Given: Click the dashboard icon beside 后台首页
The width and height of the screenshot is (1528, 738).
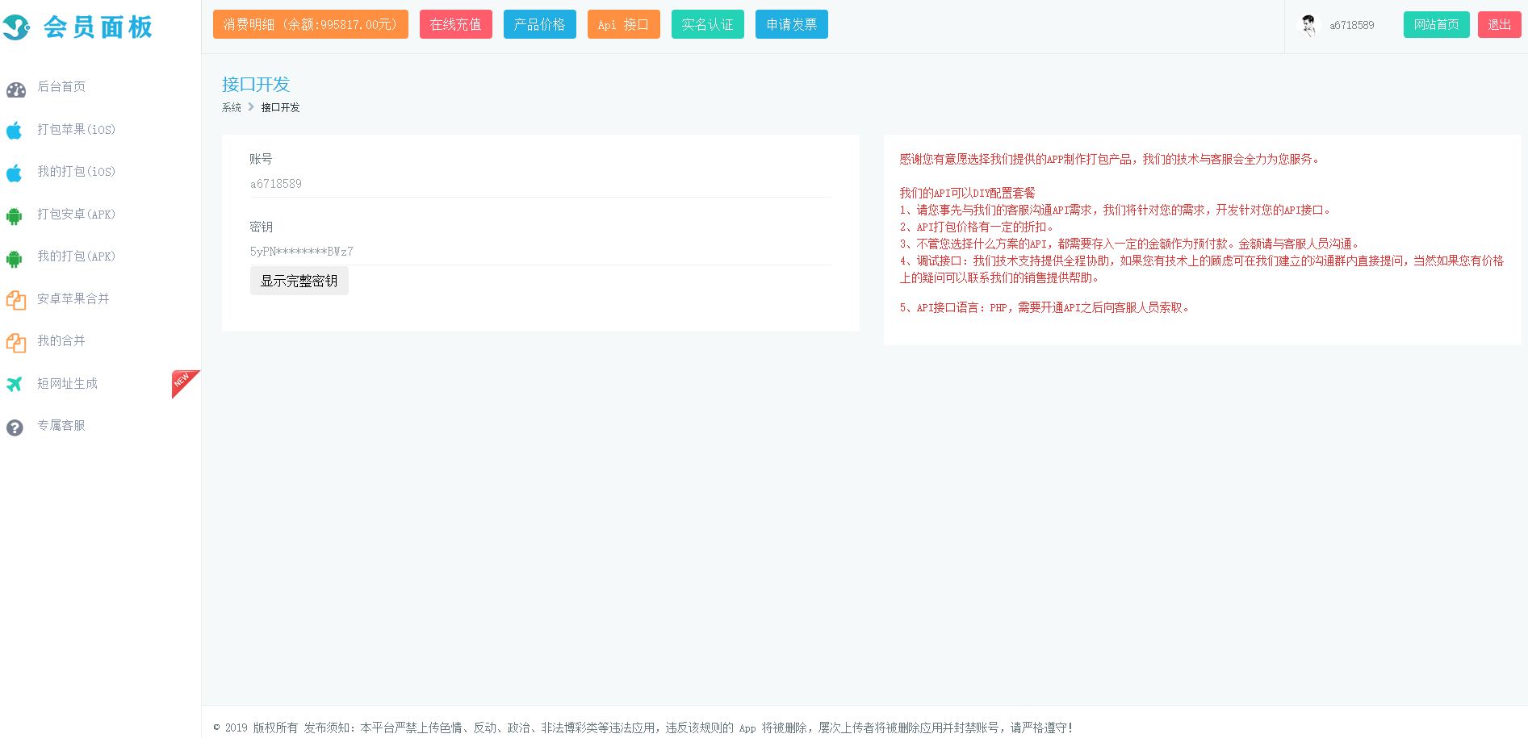Looking at the screenshot, I should (15, 90).
